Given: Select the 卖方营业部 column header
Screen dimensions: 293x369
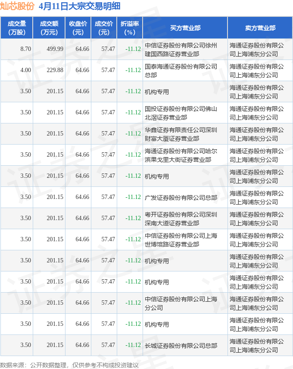Looking at the screenshot, I should pos(260,28).
